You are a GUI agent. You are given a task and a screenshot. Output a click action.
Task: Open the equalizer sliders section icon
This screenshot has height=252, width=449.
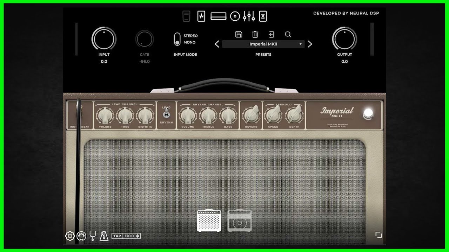click(x=249, y=16)
